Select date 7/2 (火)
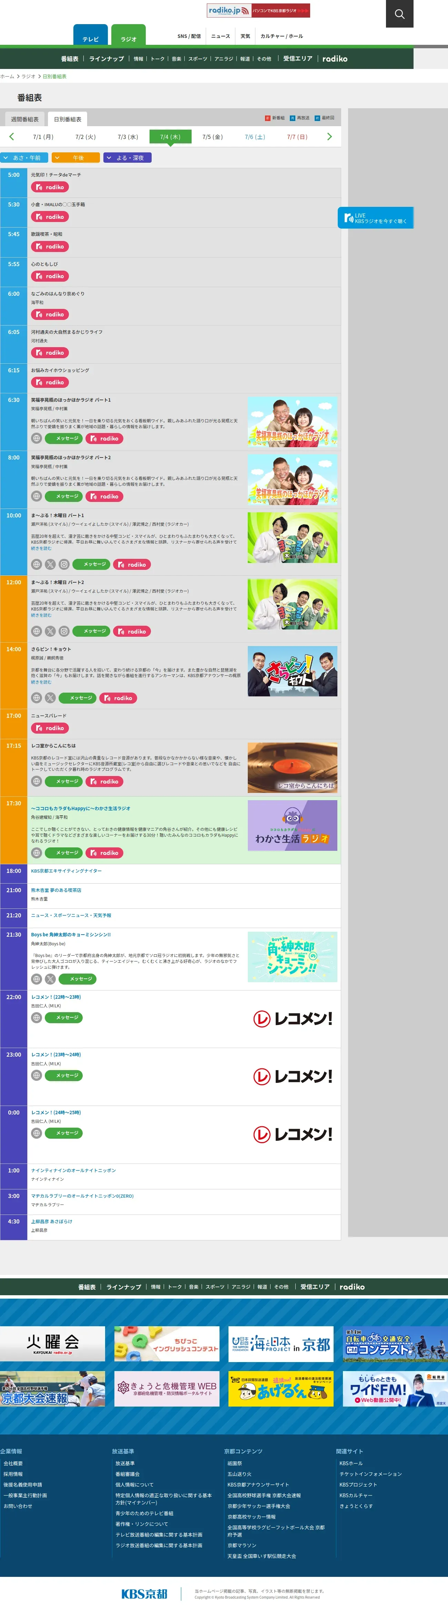This screenshot has width=448, height=1611. pyautogui.click(x=85, y=136)
